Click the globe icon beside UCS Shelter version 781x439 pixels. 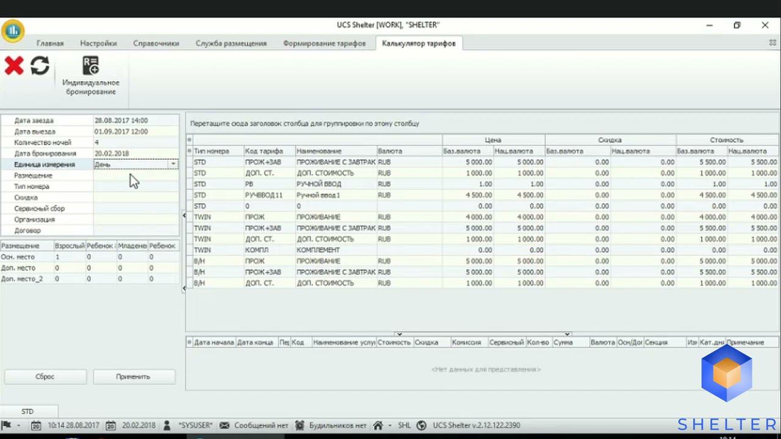click(x=421, y=425)
